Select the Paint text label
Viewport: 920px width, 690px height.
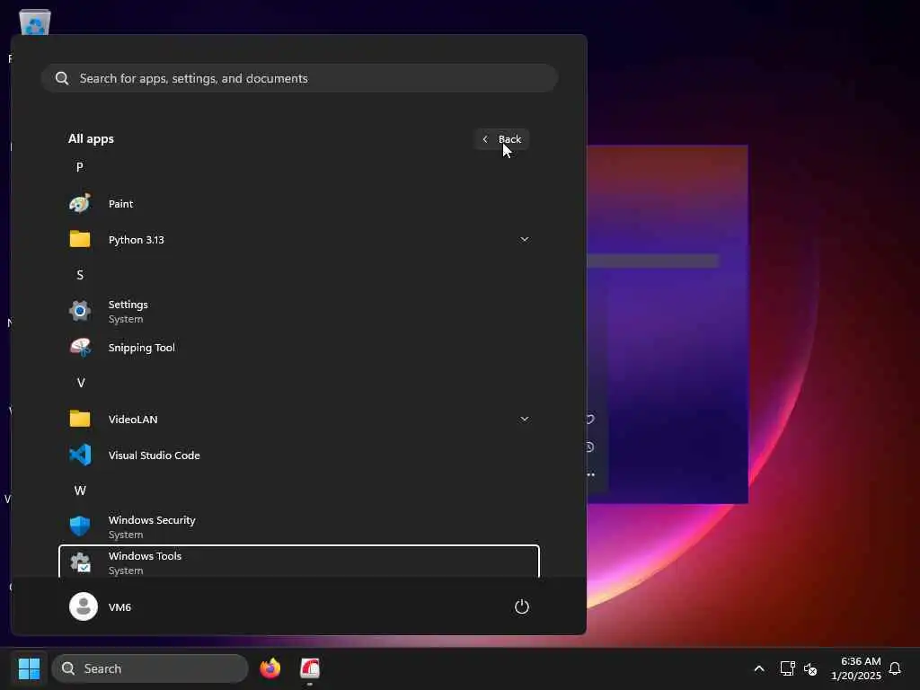coord(121,204)
